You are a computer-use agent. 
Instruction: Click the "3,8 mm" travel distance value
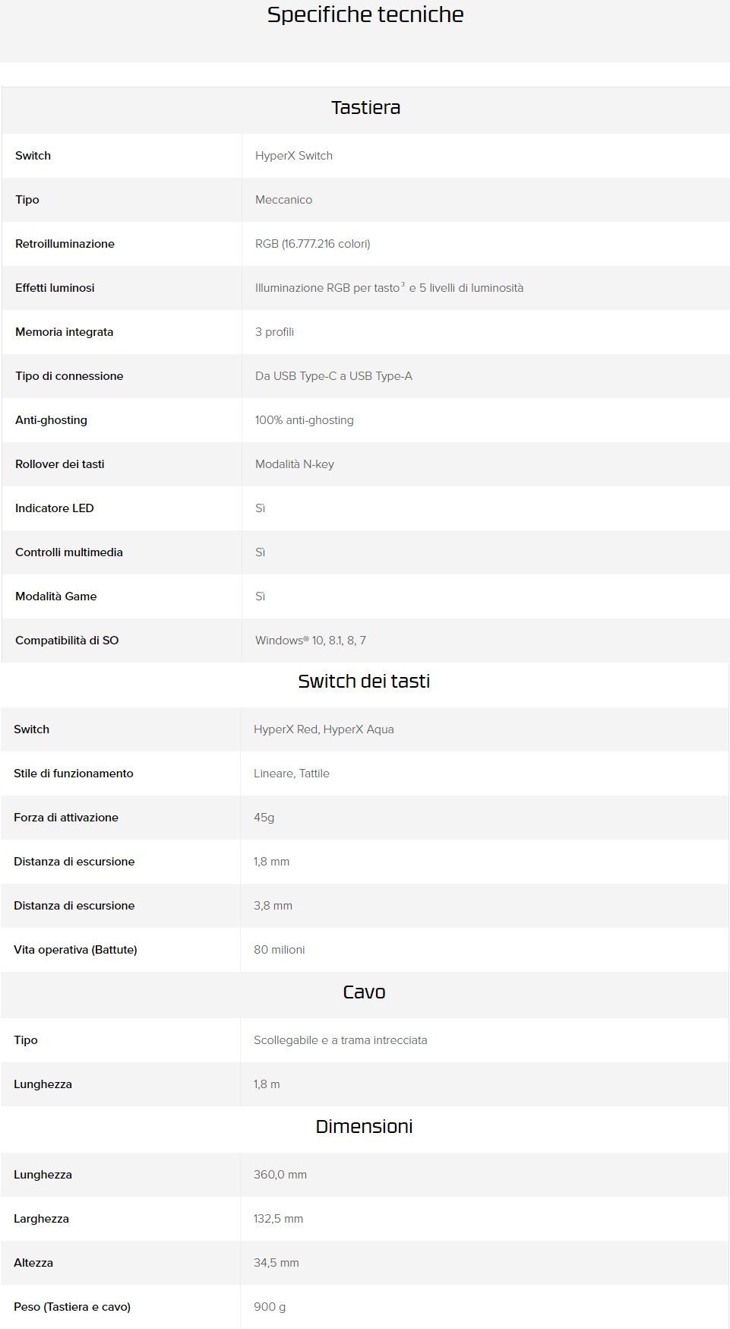point(273,906)
